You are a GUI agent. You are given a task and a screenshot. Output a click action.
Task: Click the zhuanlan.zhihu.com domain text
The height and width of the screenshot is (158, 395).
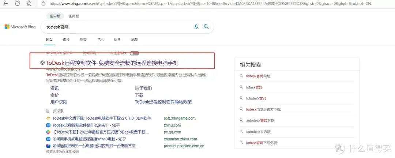click(x=180, y=139)
